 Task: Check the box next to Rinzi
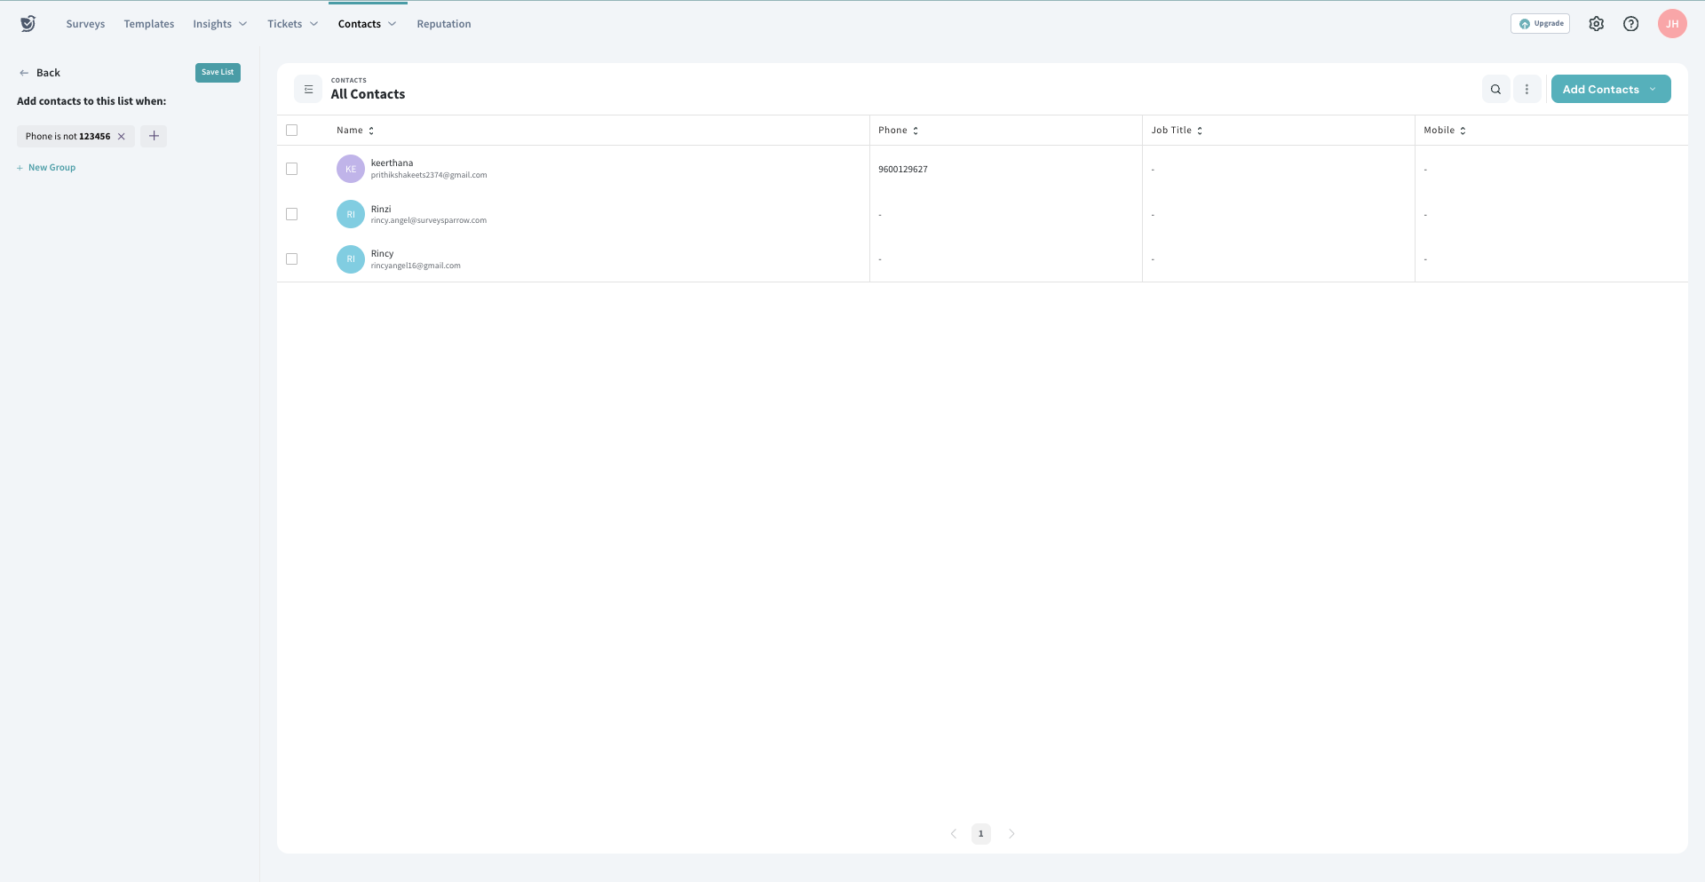click(x=291, y=214)
